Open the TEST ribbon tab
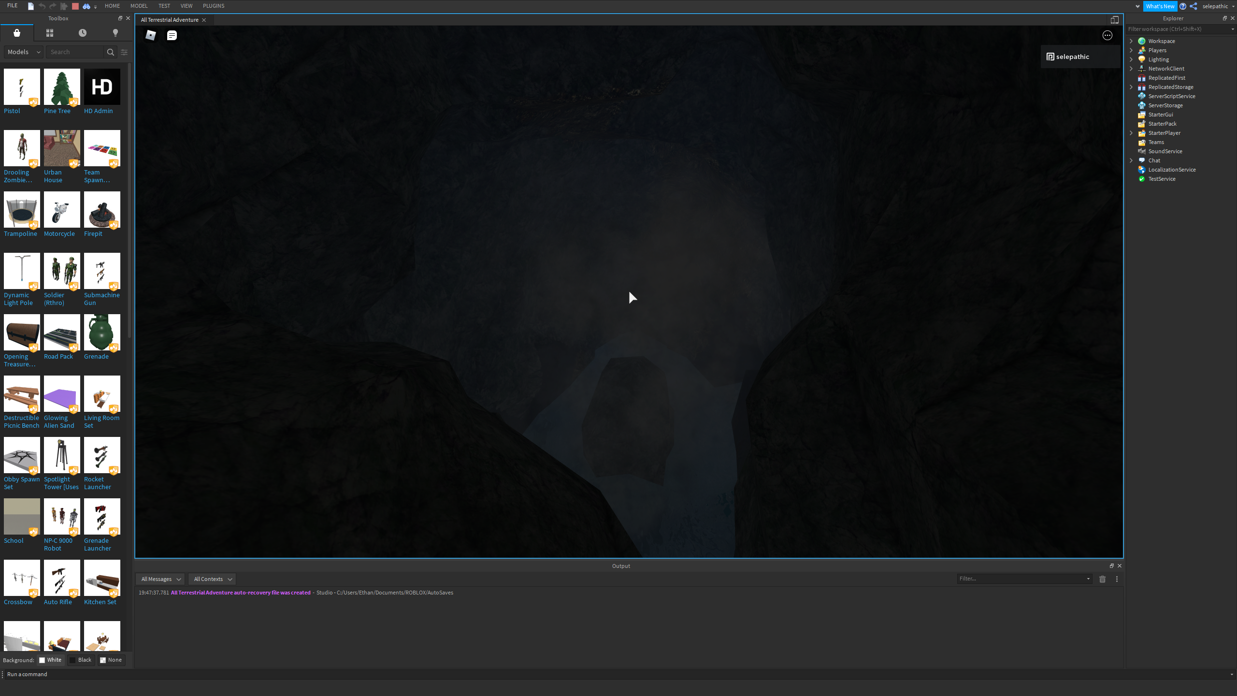 [x=164, y=6]
